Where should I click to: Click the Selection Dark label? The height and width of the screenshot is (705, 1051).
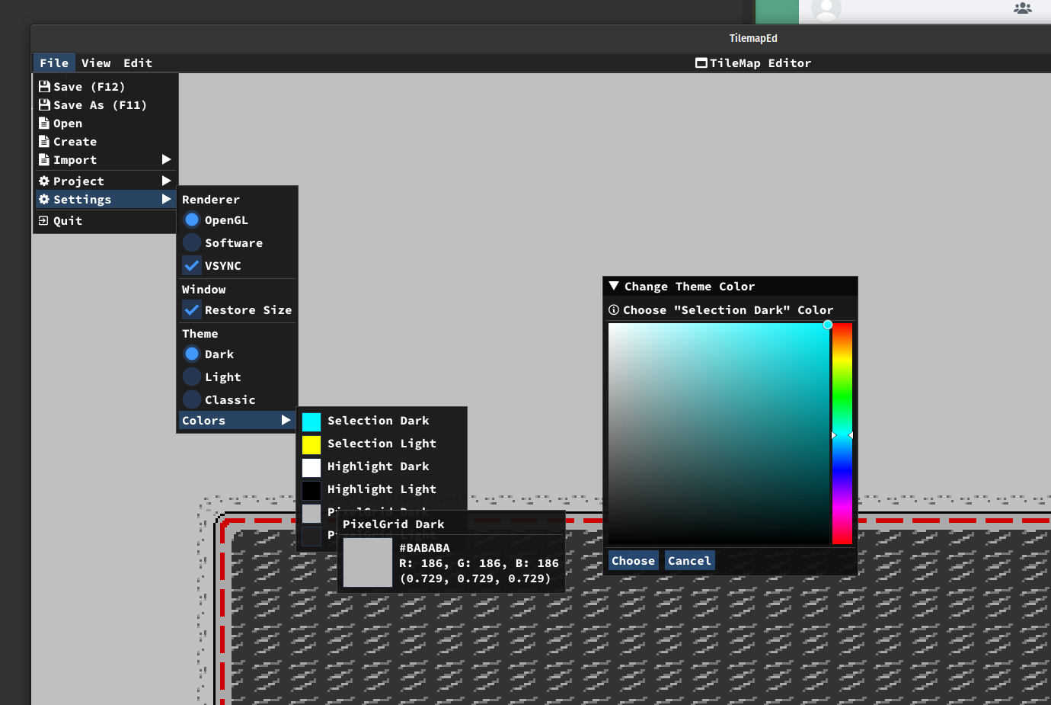click(x=379, y=420)
